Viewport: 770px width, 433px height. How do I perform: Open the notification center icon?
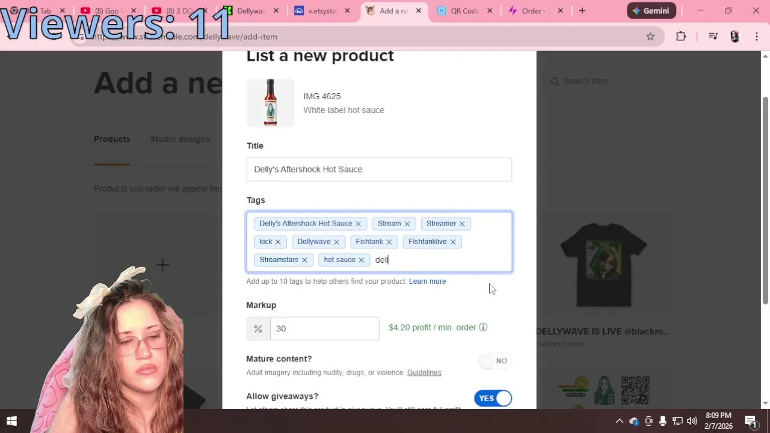[751, 421]
